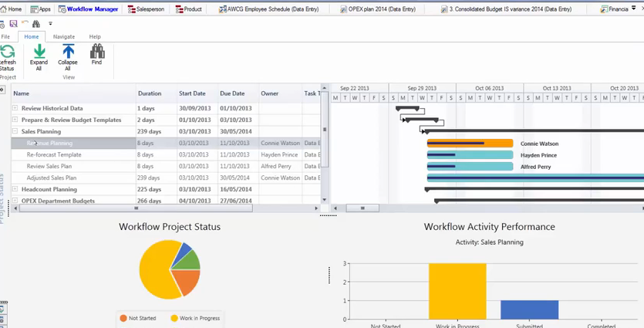Image resolution: width=644 pixels, height=328 pixels.
Task: Switch to the Product tab
Action: [x=188, y=9]
